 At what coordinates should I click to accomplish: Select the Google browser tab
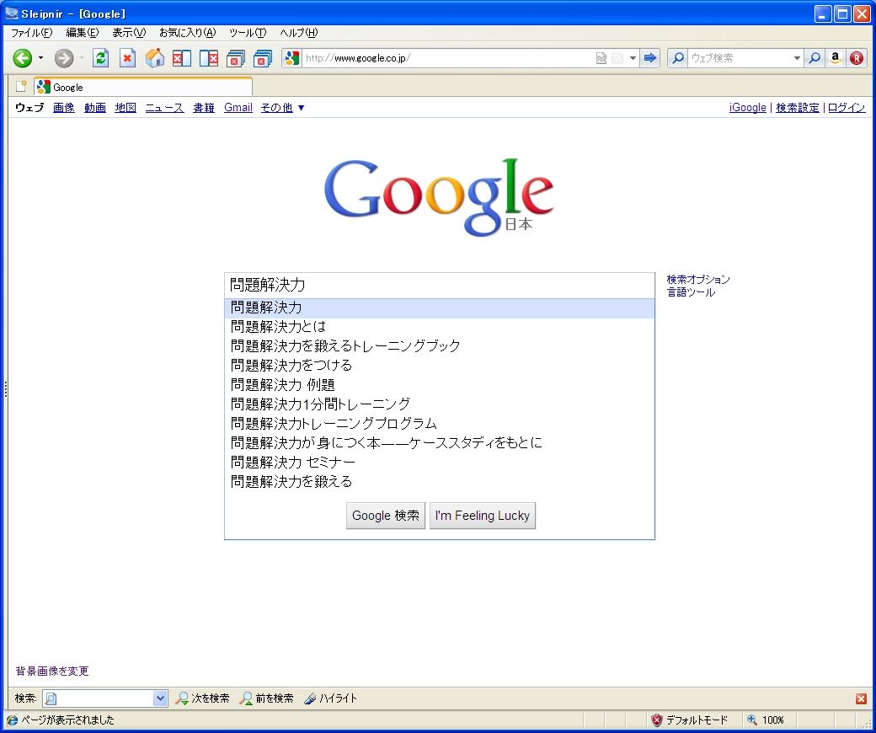coord(143,87)
